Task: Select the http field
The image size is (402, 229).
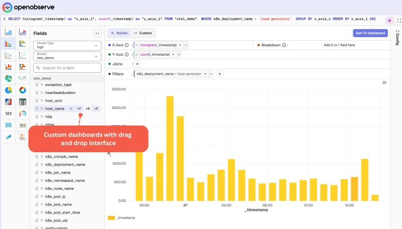Action: [x=49, y=117]
